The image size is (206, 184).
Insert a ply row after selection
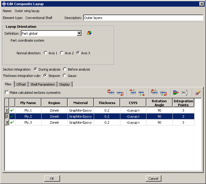pos(141,93)
